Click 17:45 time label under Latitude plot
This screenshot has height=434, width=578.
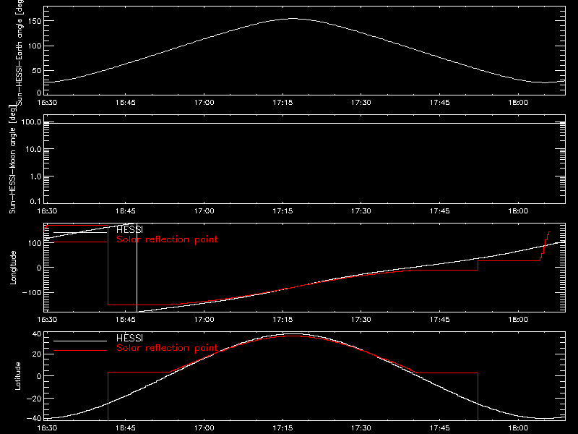440,428
